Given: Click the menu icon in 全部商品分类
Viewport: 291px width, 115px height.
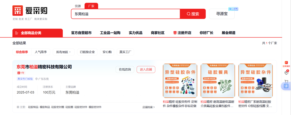Looking at the screenshot, I should (x=16, y=33).
